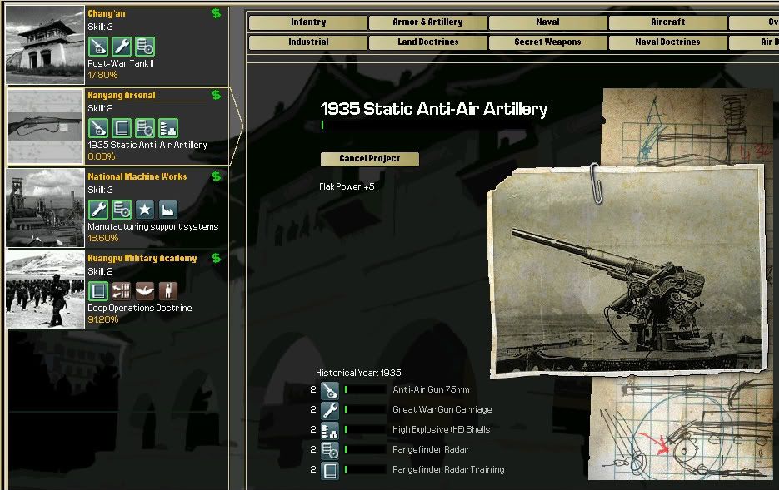This screenshot has width=779, height=490.
Task: Switch to the Naval Doctrines tab
Action: 668,42
